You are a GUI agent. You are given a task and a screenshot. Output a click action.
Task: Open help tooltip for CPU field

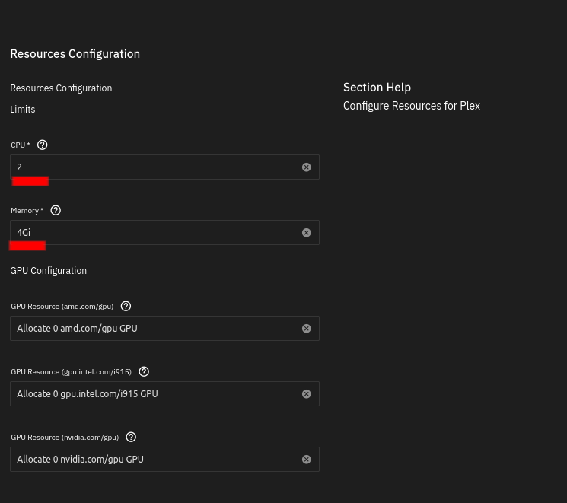pyautogui.click(x=43, y=145)
